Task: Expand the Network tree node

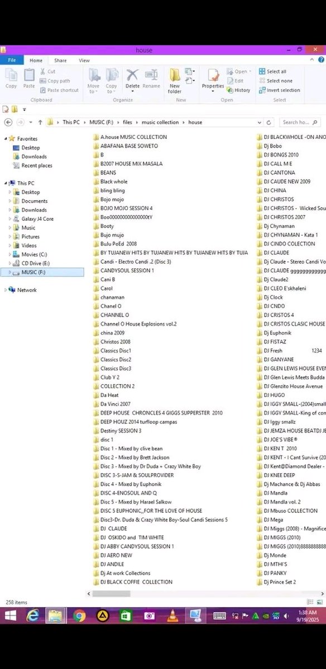Action: point(6,290)
